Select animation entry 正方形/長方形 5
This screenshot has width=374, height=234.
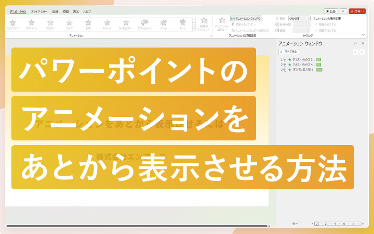pyautogui.click(x=303, y=70)
